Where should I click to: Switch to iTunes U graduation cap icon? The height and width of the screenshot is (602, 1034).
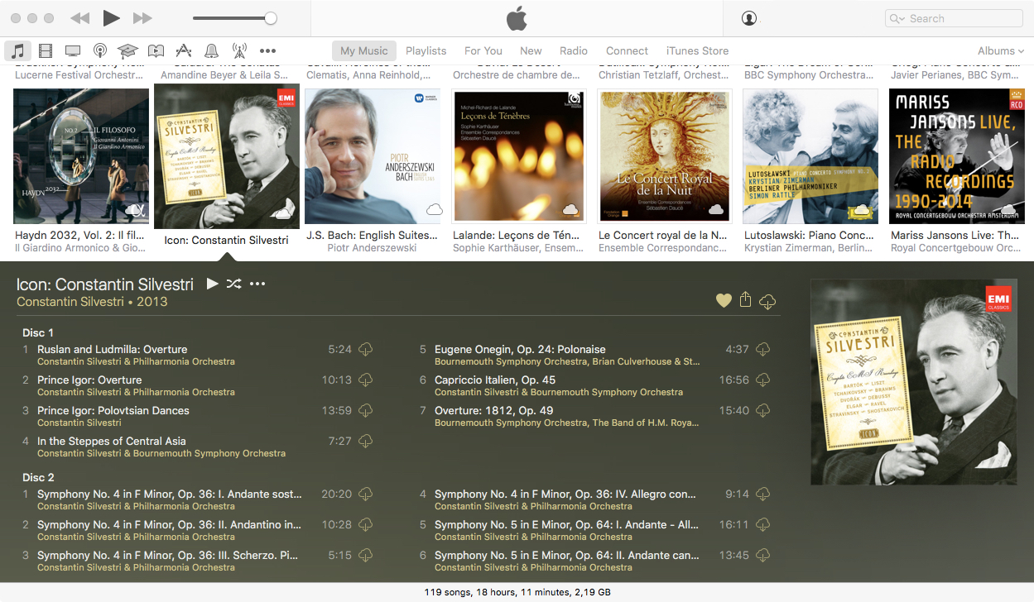pyautogui.click(x=127, y=51)
